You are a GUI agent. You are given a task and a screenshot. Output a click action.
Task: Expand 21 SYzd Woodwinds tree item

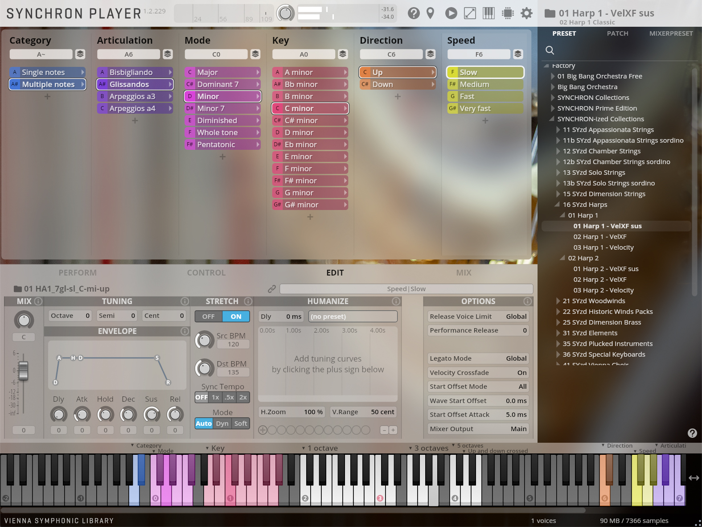[558, 301]
